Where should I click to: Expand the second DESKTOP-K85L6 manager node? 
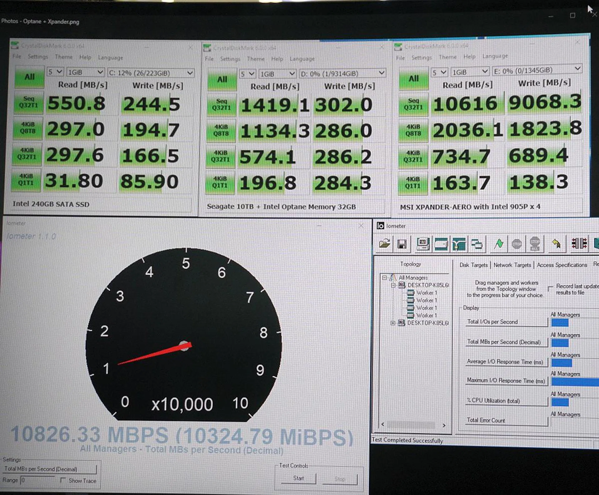click(393, 323)
